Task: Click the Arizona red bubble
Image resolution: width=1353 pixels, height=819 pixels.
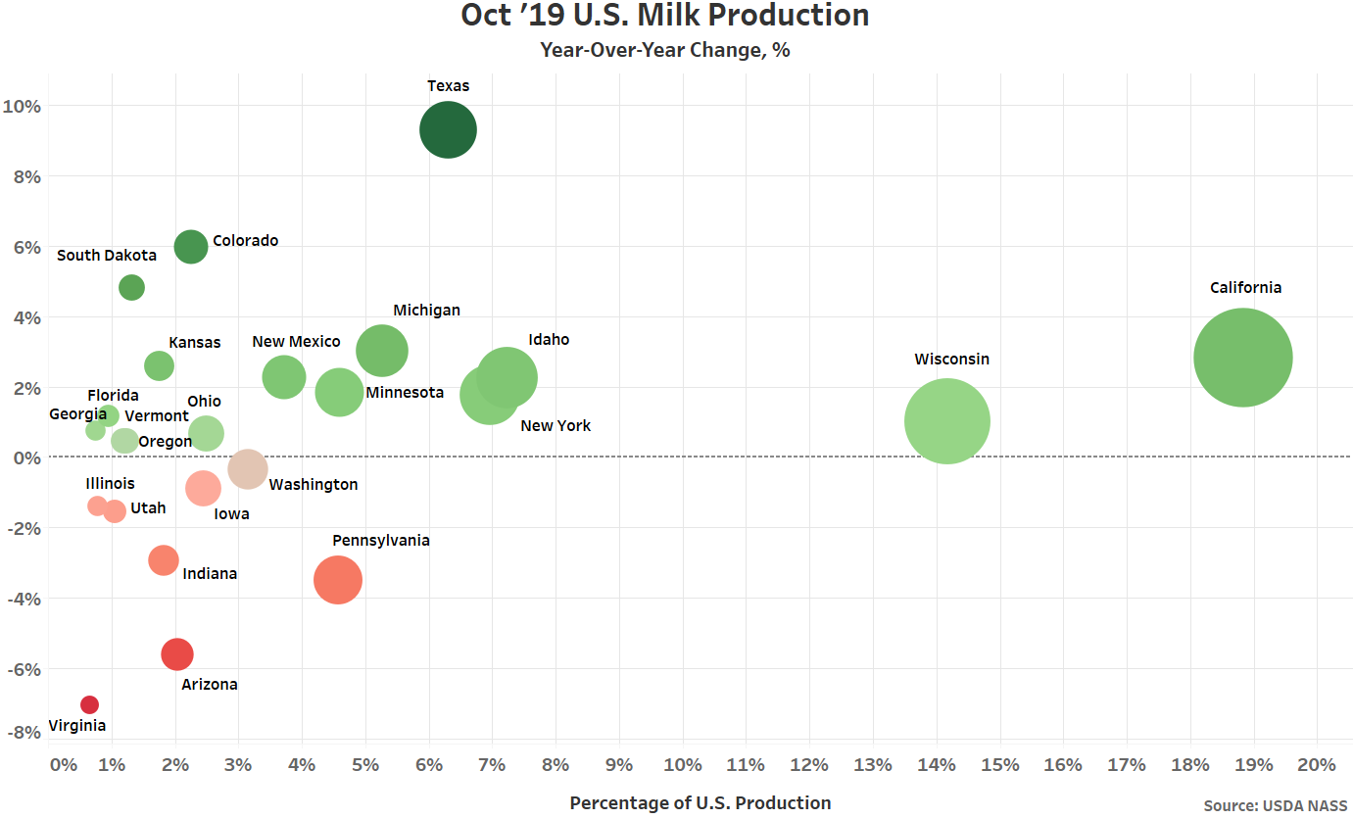Action: [x=177, y=654]
